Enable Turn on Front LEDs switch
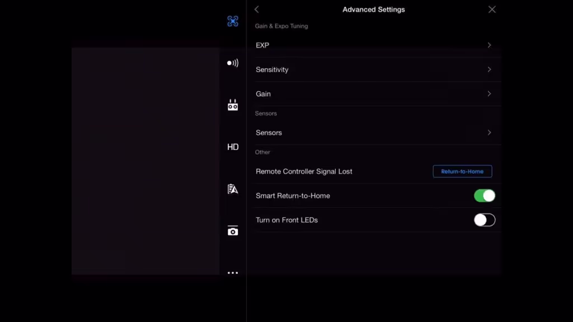 point(485,220)
